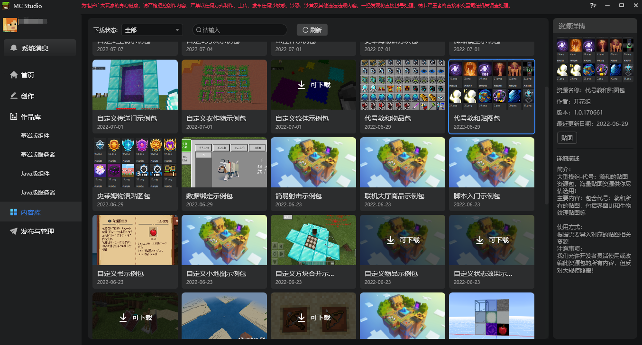Select 基岩版组件 in the sidebar

(x=35, y=136)
